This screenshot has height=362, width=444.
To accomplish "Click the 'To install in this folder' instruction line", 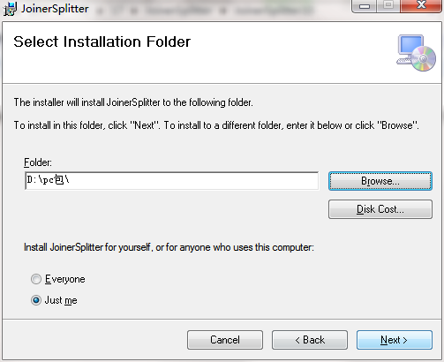I will click(216, 125).
